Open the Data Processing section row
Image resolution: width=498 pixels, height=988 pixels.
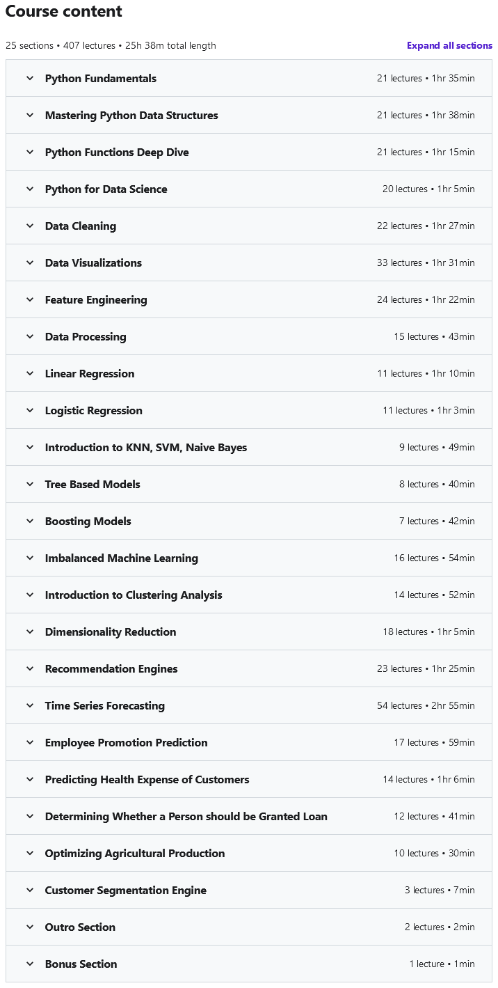[x=86, y=336]
